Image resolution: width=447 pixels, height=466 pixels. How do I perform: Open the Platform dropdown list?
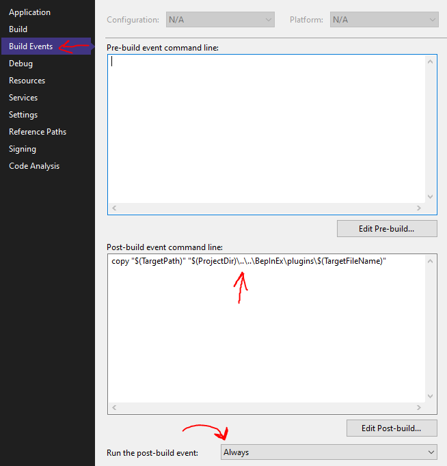pyautogui.click(x=383, y=20)
